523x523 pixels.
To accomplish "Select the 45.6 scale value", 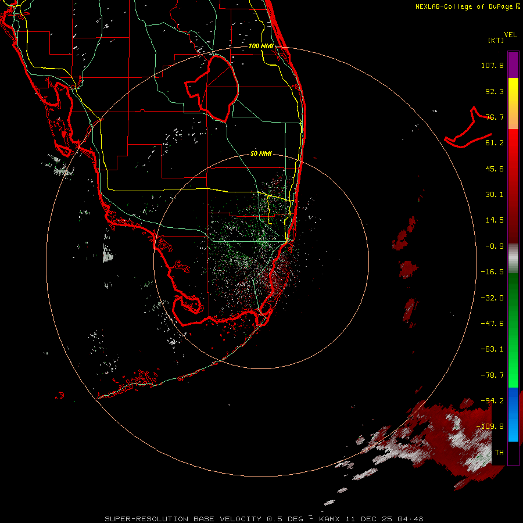I will pyautogui.click(x=495, y=169).
